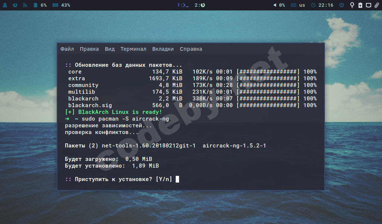Click the blackarch.sig progress bar
The image size is (382, 224).
pyautogui.click(x=268, y=105)
